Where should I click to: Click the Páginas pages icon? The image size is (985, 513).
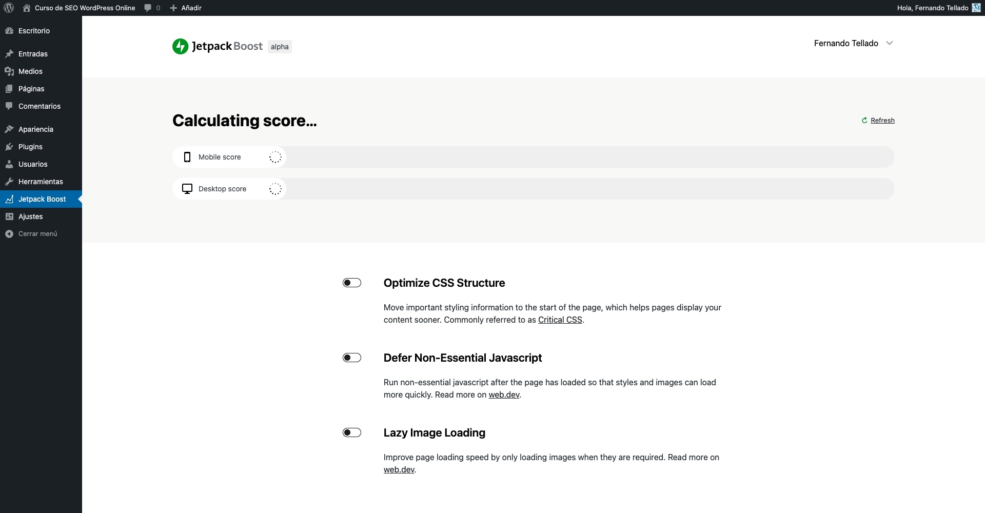[x=9, y=89]
